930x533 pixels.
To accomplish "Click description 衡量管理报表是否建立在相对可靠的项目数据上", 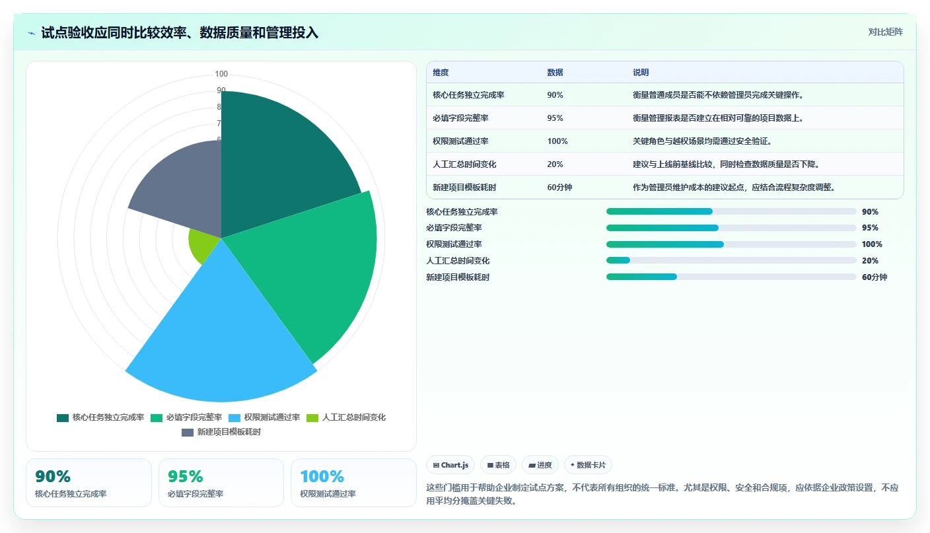I will pyautogui.click(x=718, y=118).
